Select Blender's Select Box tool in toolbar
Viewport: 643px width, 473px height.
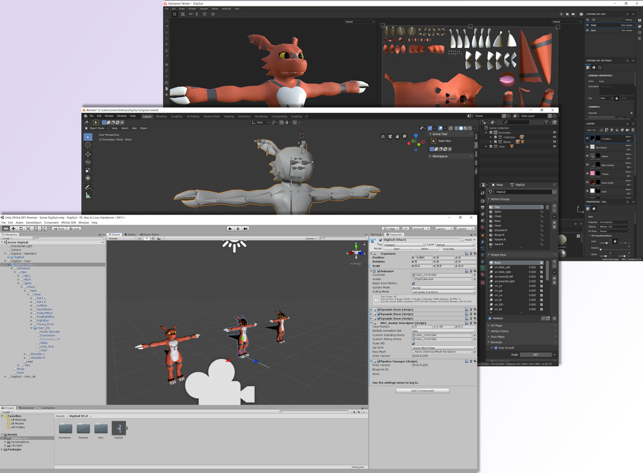coord(88,137)
